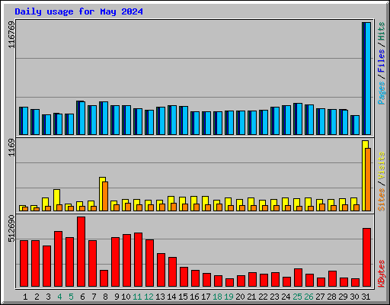Click the day 8 orange sites bar
Image resolution: width=390 pixels, height=305 pixels.
(x=105, y=196)
